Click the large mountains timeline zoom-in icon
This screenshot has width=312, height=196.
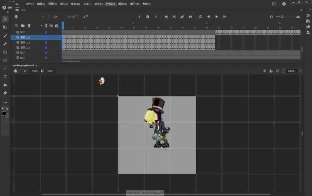298,17
